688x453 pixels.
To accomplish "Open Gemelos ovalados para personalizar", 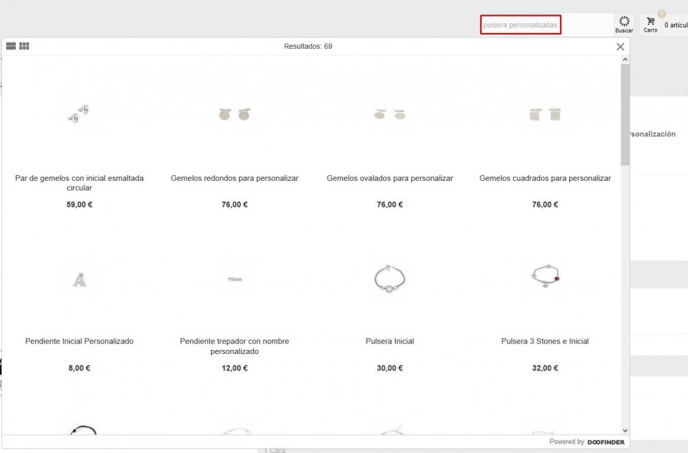I will 389,113.
